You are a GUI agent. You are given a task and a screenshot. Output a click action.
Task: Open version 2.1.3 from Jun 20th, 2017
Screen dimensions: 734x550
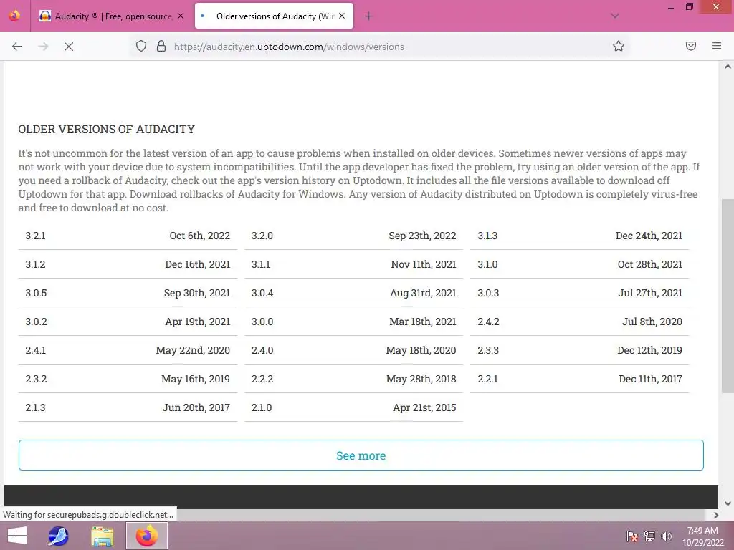[128, 407]
